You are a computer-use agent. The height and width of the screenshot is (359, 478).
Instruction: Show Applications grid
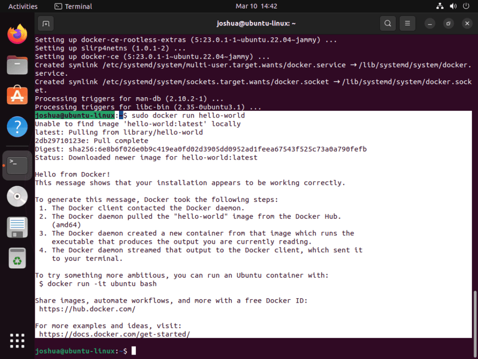click(17, 341)
